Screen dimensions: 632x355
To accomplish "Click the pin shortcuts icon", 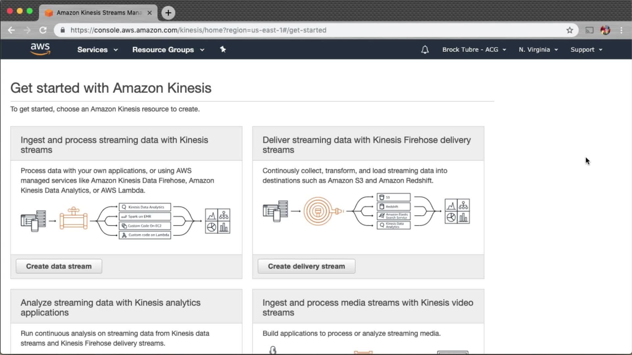I will pos(223,49).
